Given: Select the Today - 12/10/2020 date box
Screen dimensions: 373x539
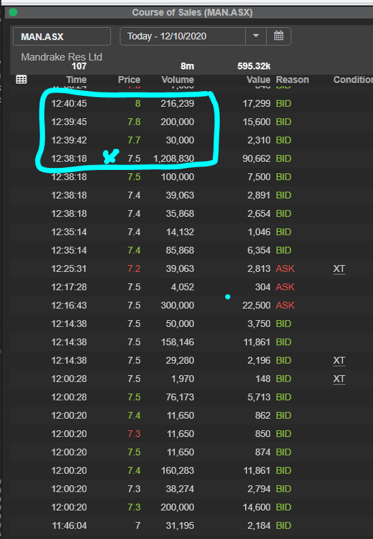Looking at the screenshot, I should pyautogui.click(x=182, y=36).
